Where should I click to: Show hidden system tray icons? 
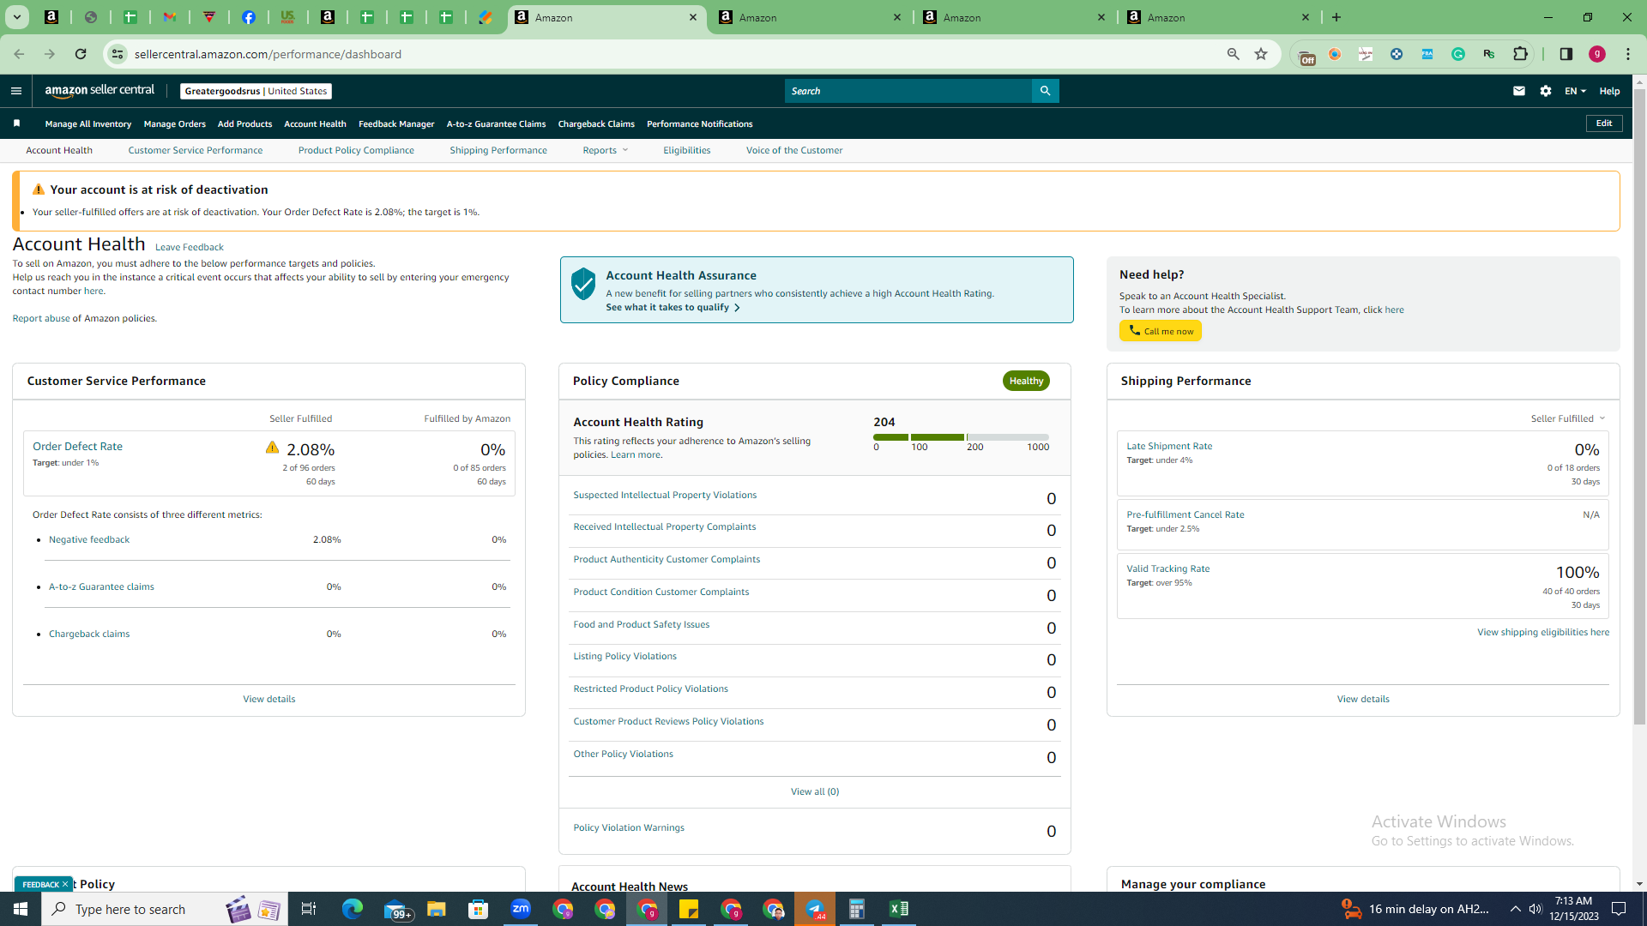coord(1515,909)
